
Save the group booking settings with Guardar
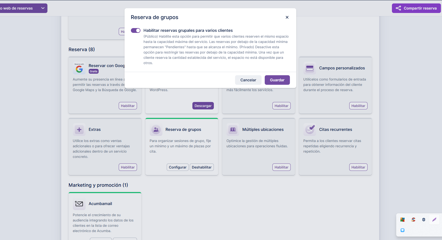(x=277, y=80)
